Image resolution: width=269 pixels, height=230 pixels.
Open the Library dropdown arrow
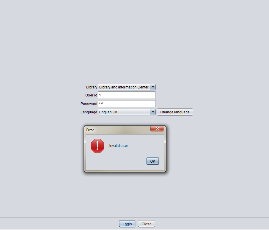point(153,87)
